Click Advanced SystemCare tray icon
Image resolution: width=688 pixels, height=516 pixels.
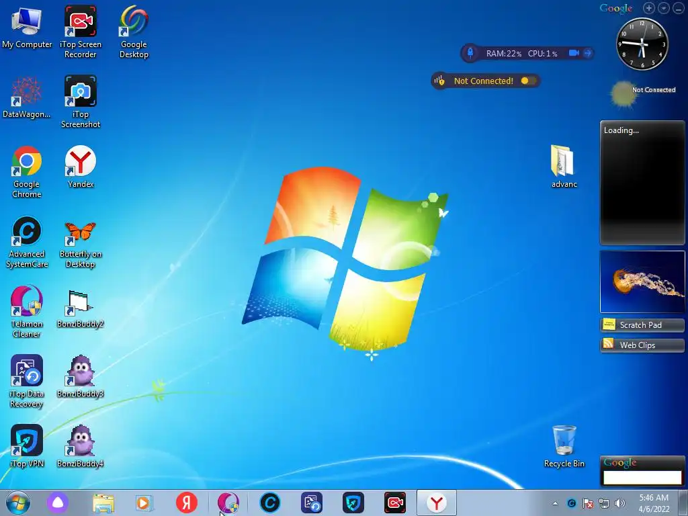pyautogui.click(x=571, y=503)
